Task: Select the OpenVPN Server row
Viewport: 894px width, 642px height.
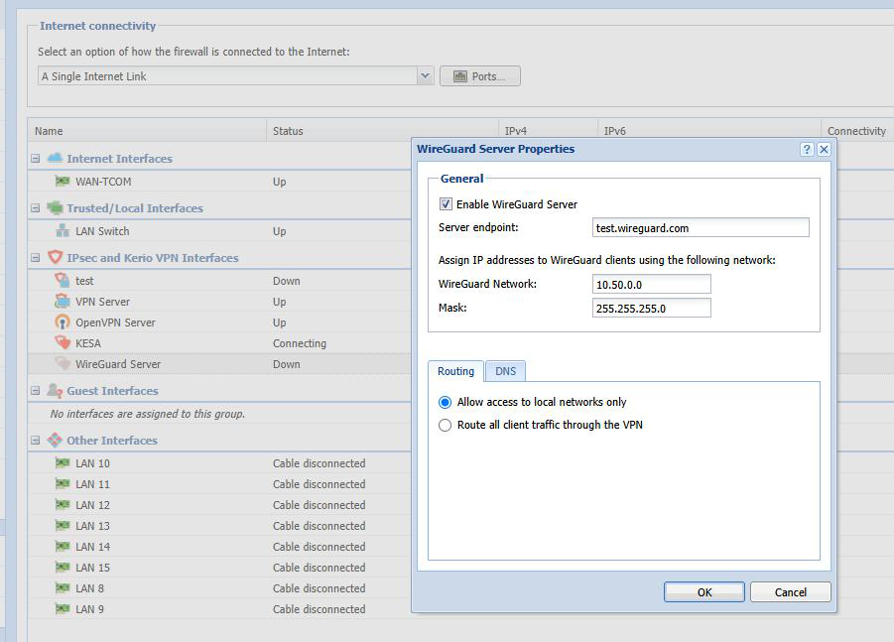Action: (x=219, y=322)
